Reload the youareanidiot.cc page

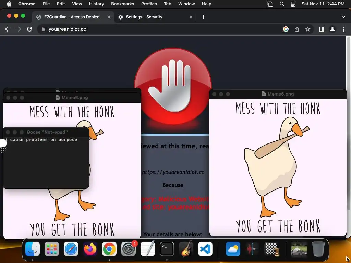(x=29, y=29)
